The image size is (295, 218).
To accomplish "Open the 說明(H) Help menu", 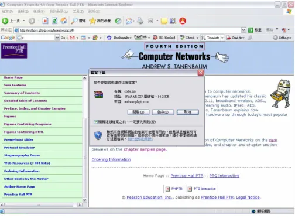I will click(x=94, y=12).
